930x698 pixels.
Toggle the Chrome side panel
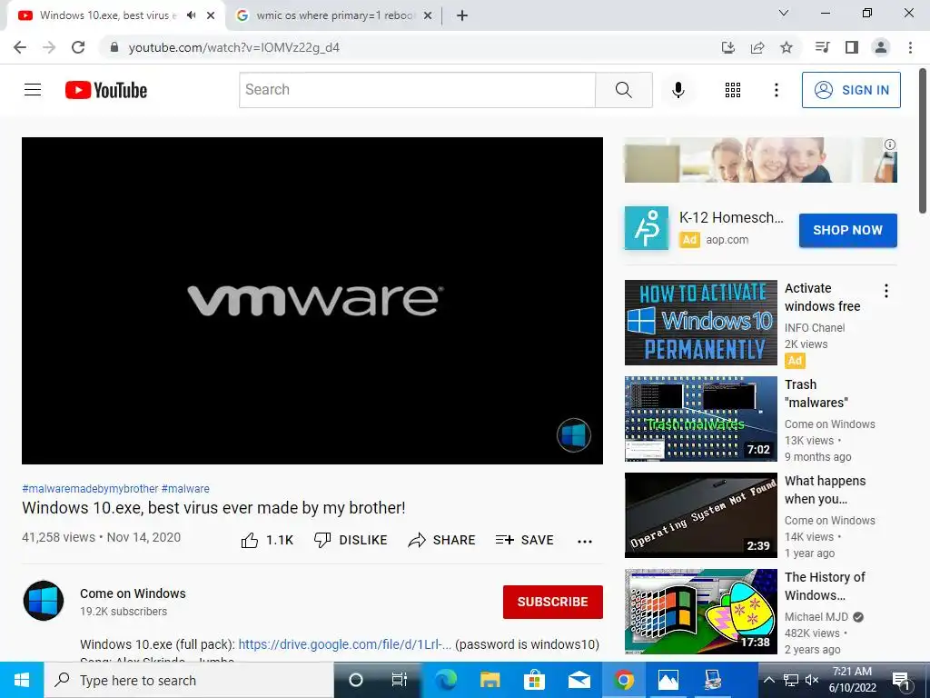(x=852, y=47)
